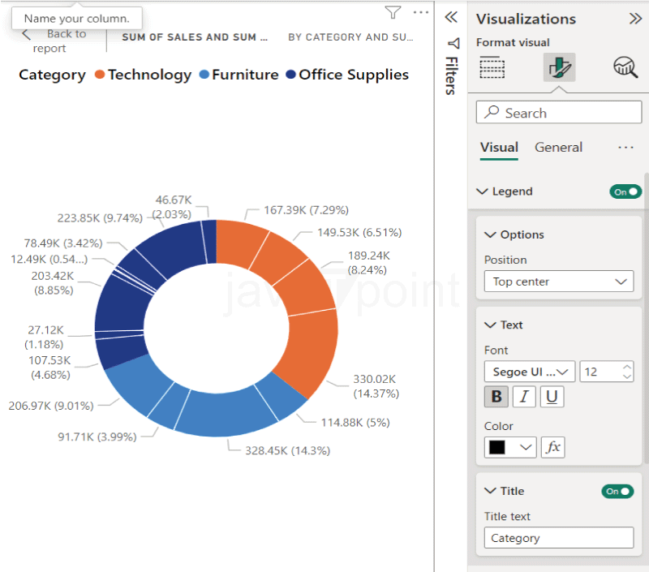Image resolution: width=649 pixels, height=572 pixels.
Task: Turn off the legend Title toggle
Action: pyautogui.click(x=617, y=492)
